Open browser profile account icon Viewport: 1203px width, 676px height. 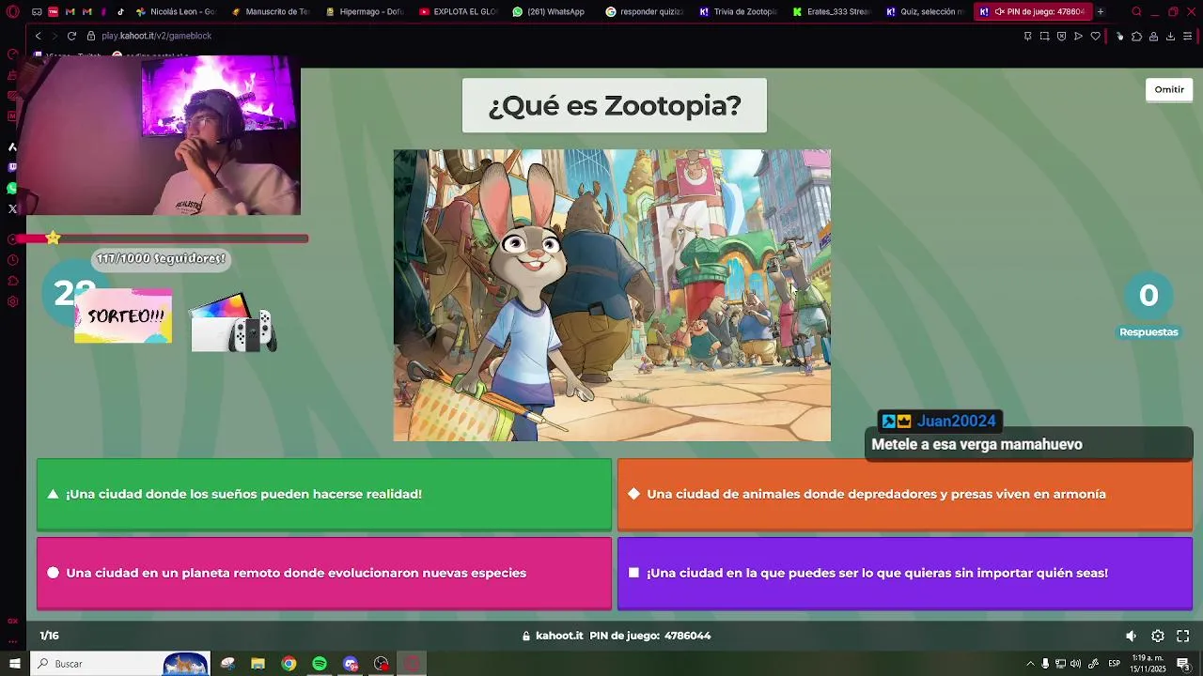pyautogui.click(x=1153, y=36)
